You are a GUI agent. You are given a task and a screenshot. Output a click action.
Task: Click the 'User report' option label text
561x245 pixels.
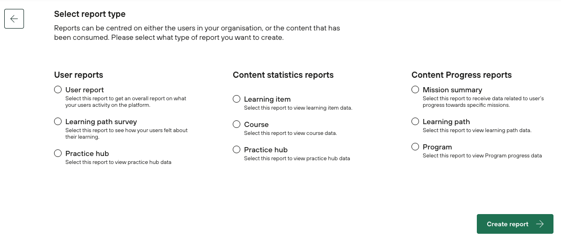(85, 90)
